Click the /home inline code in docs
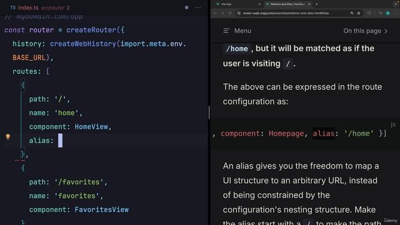400x225 pixels. click(237, 49)
